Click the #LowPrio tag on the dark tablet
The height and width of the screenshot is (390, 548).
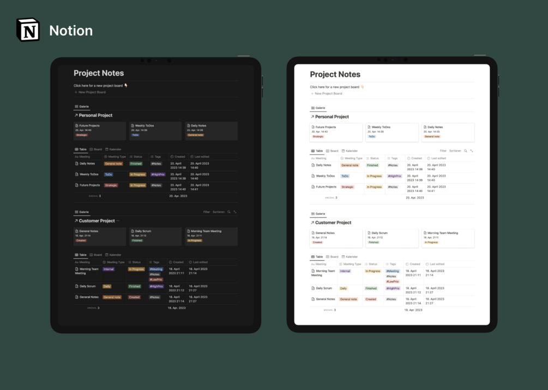[x=156, y=280]
